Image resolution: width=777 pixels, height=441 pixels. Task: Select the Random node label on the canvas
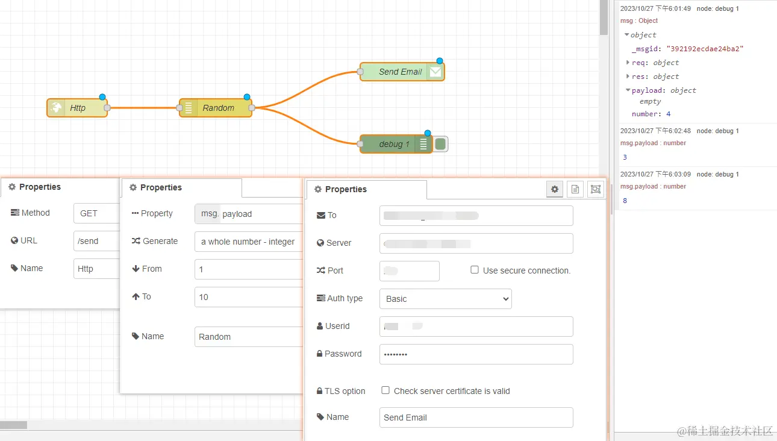click(218, 108)
